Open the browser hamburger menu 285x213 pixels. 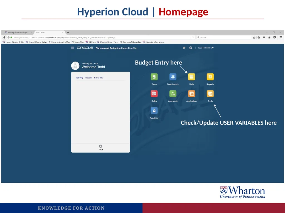(281, 37)
